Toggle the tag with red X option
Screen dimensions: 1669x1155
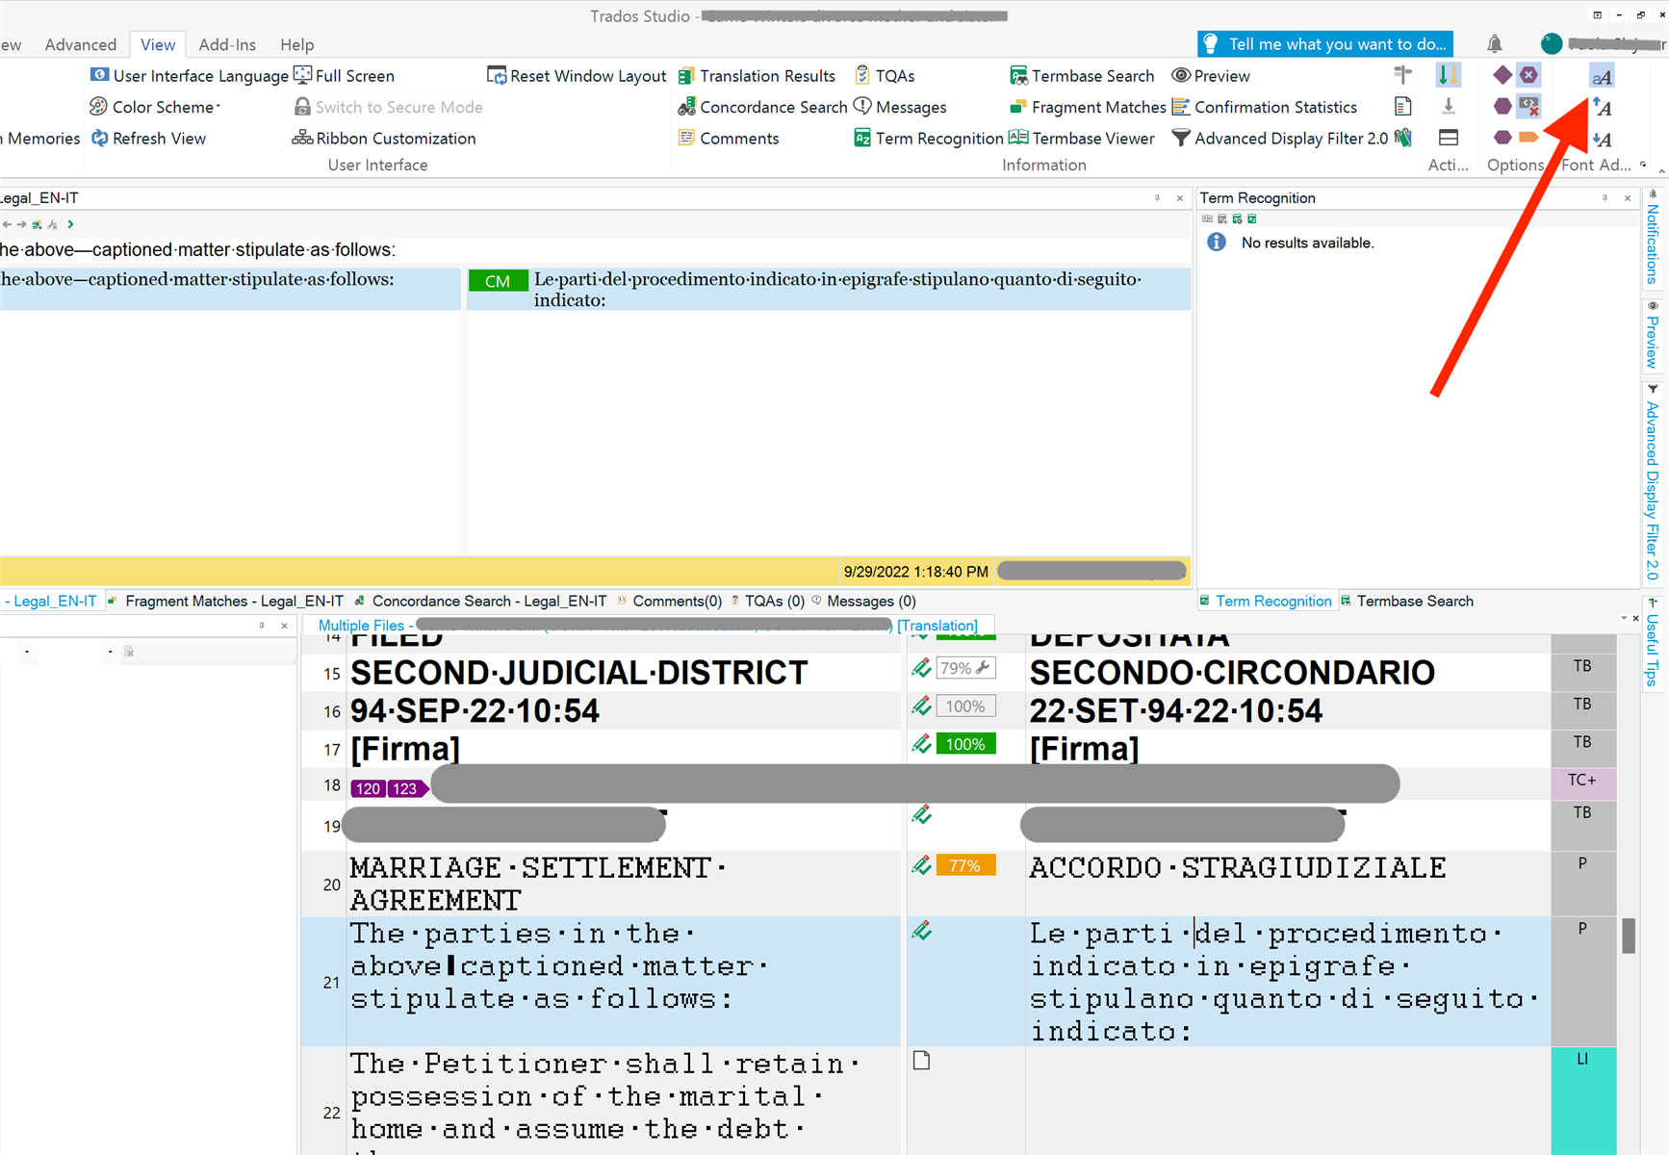[1528, 106]
